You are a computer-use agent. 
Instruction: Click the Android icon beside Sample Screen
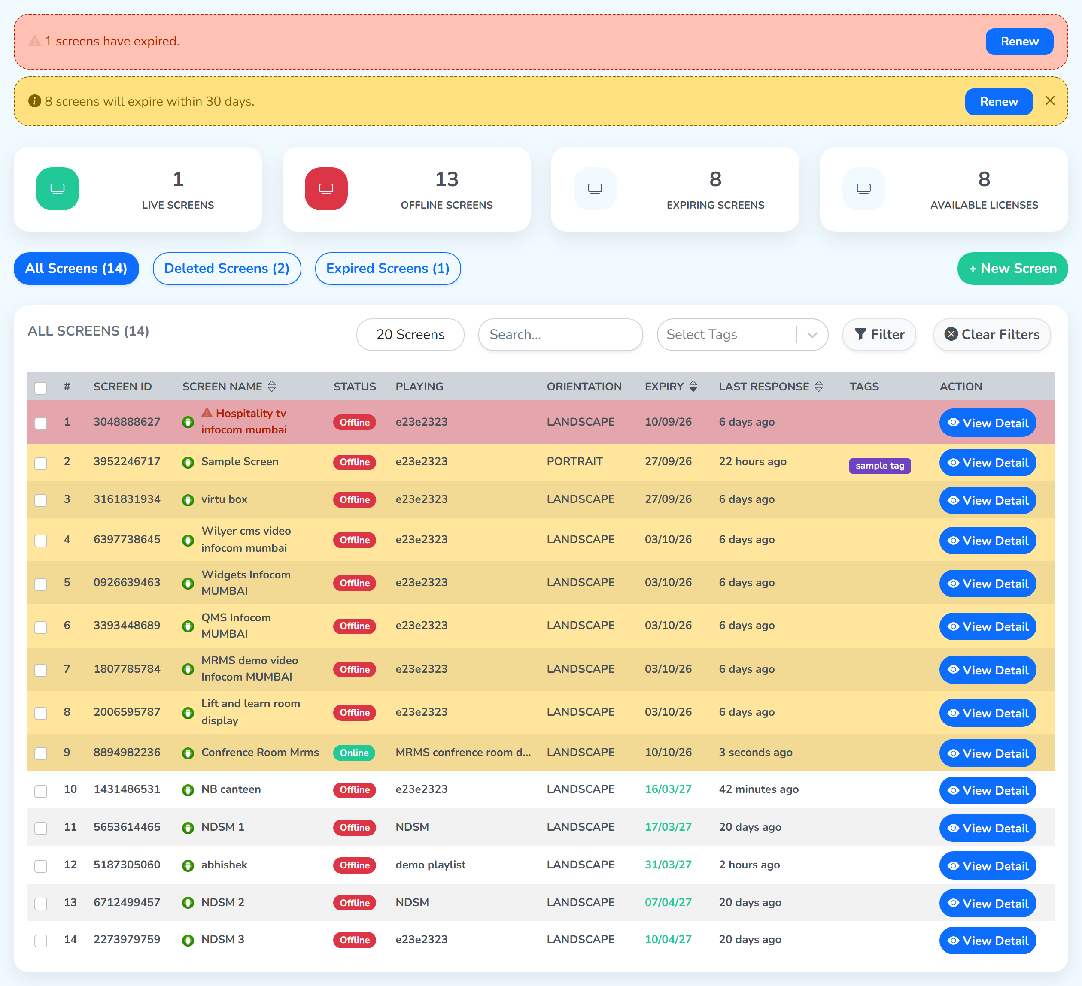coord(188,463)
